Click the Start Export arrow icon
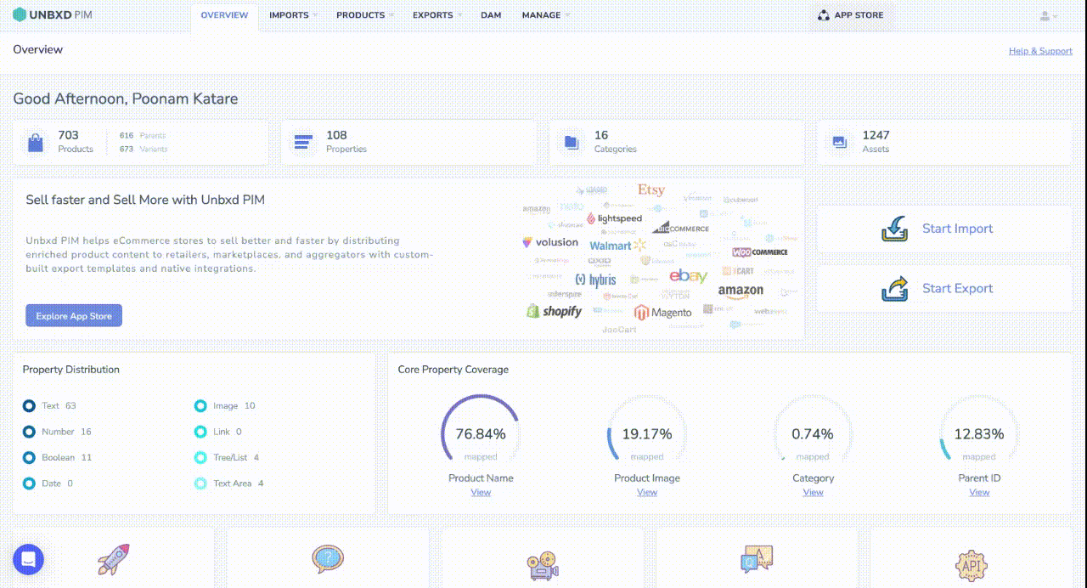The image size is (1087, 588). pyautogui.click(x=895, y=288)
